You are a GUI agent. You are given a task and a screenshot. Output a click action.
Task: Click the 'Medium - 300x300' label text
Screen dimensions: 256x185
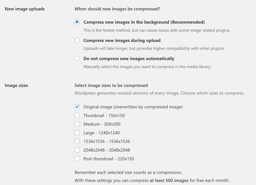(102, 124)
